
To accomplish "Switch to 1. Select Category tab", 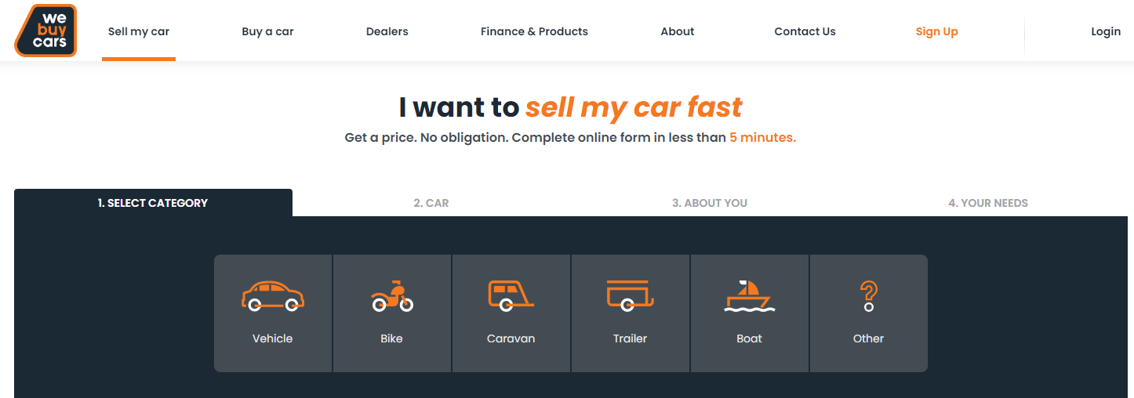I will pos(153,202).
